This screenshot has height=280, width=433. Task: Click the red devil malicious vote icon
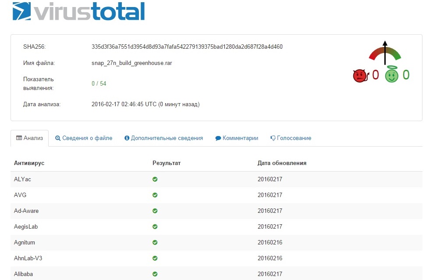pyautogui.click(x=361, y=75)
